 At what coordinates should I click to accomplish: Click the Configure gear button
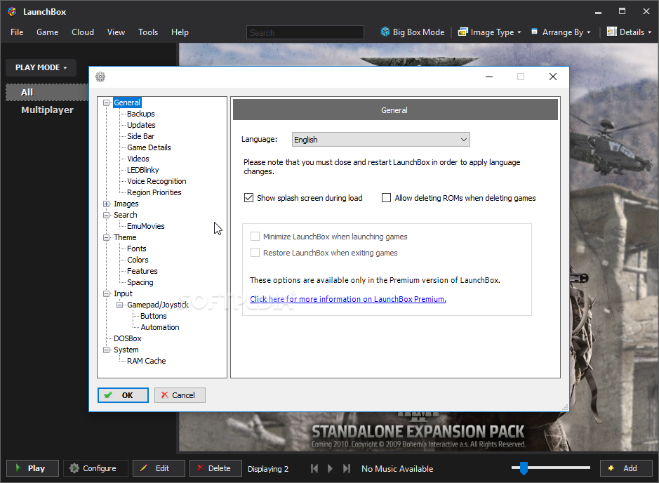(95, 468)
